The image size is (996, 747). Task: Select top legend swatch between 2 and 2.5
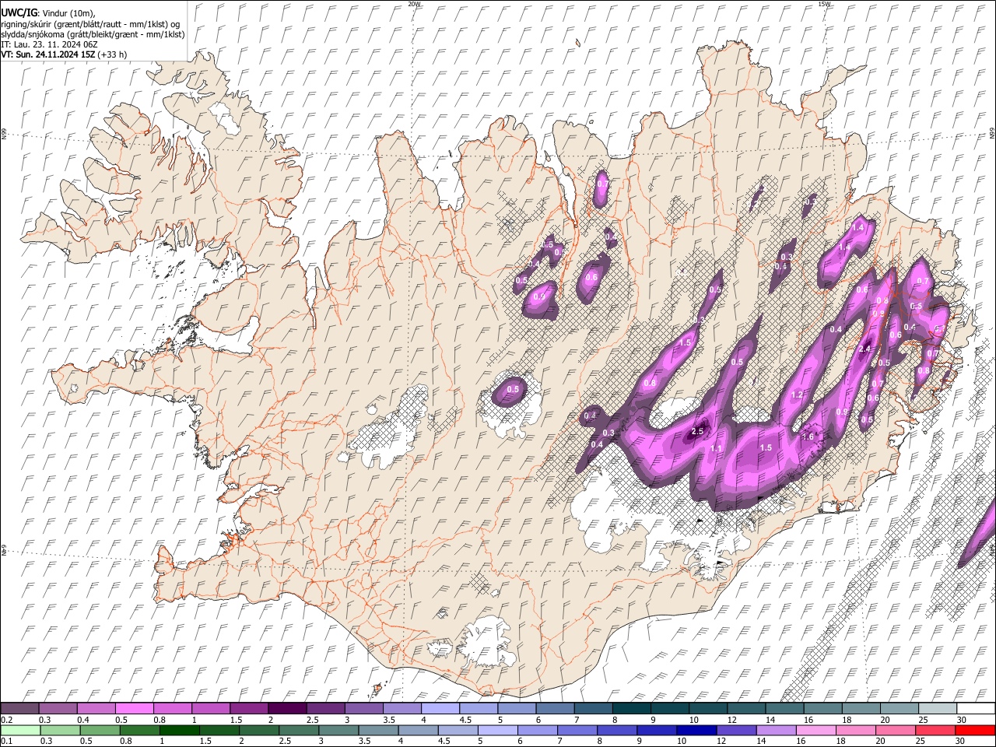(x=287, y=709)
